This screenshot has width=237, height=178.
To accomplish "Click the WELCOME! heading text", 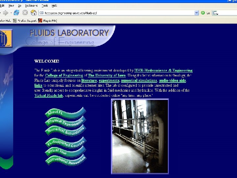I will pyautogui.click(x=47, y=61).
